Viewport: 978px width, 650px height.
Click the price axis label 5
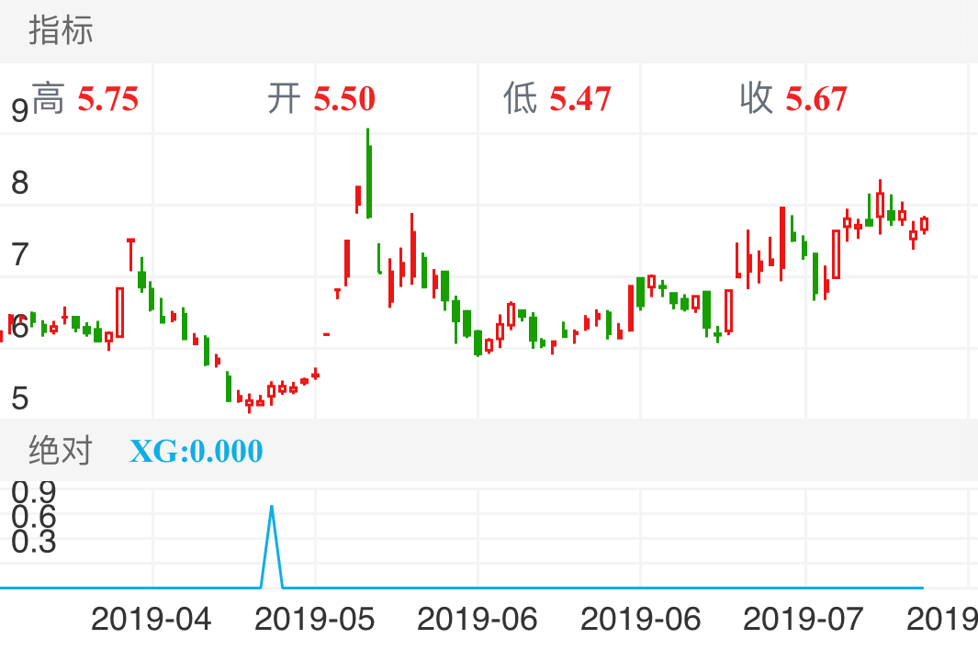(20, 398)
